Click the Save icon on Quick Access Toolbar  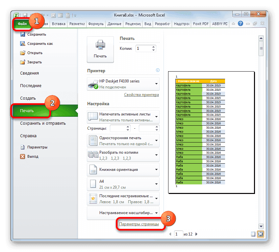(25, 15)
